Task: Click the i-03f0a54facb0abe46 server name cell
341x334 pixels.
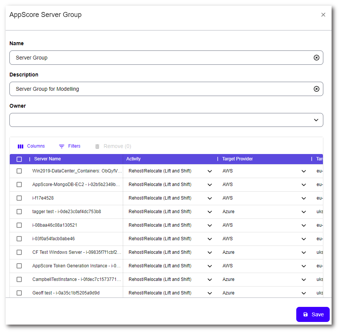Action: [x=54, y=239]
